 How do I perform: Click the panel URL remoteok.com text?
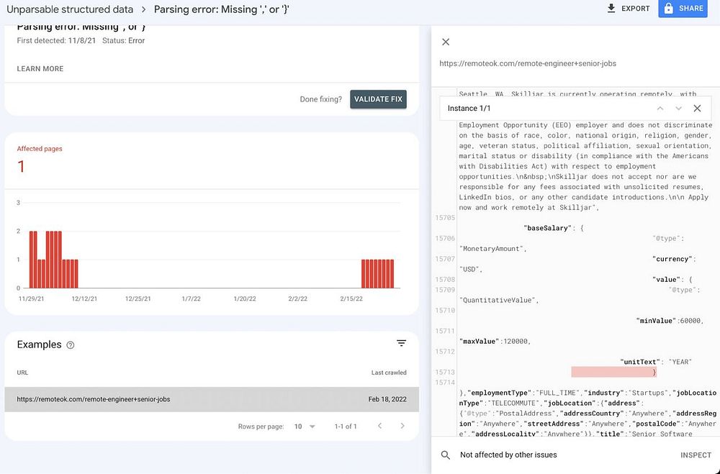click(528, 63)
